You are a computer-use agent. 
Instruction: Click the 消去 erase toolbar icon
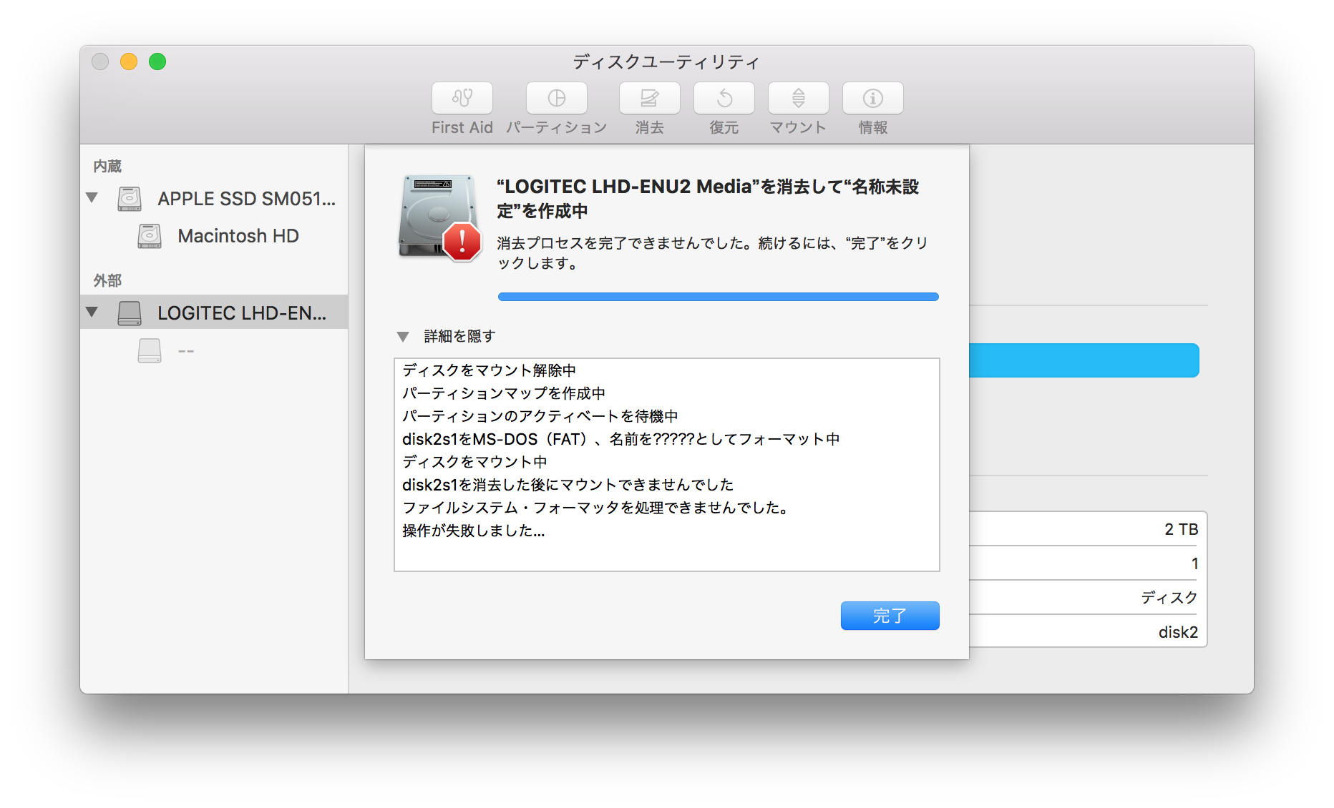tap(650, 98)
